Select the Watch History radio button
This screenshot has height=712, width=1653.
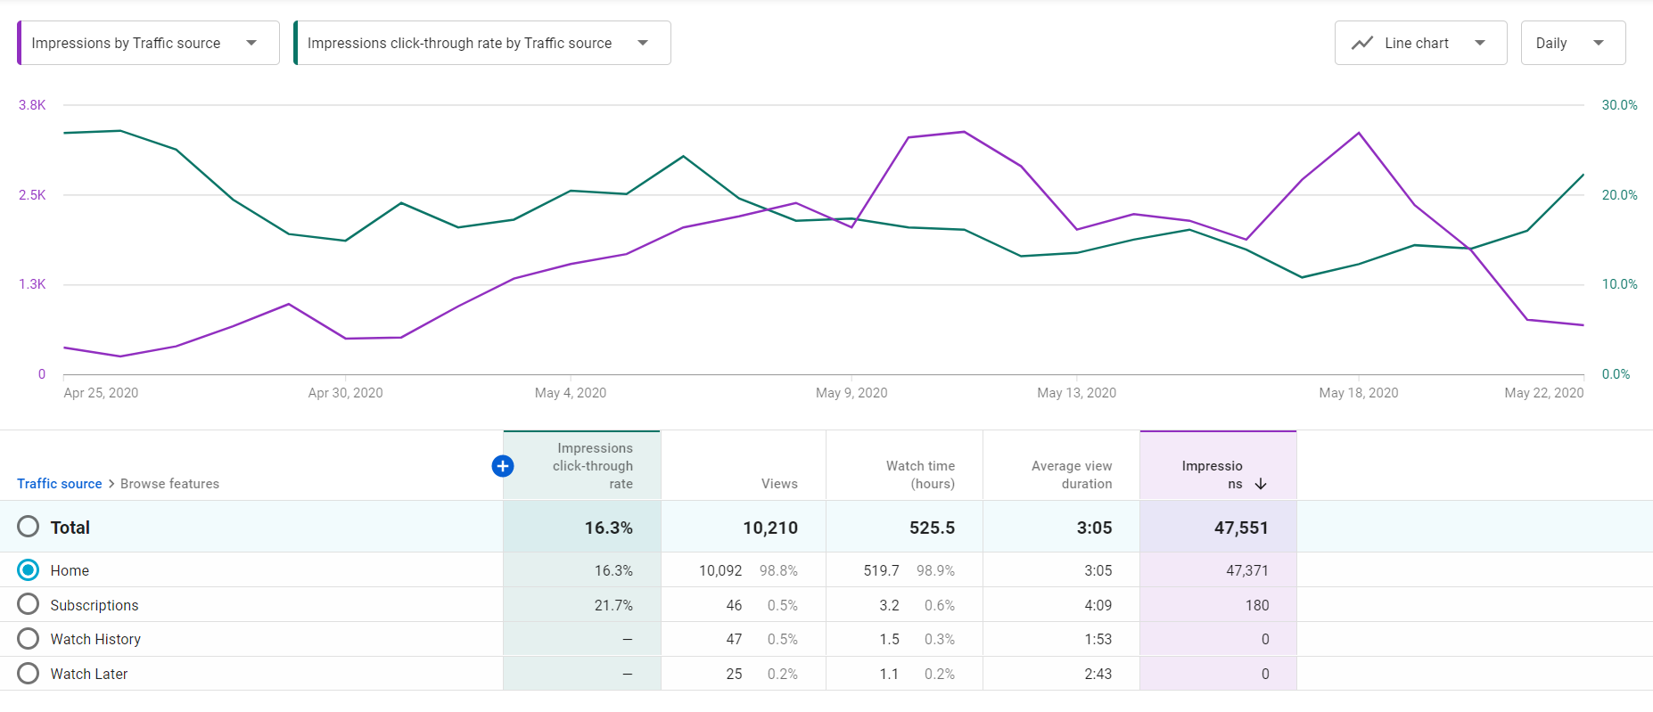click(x=29, y=639)
